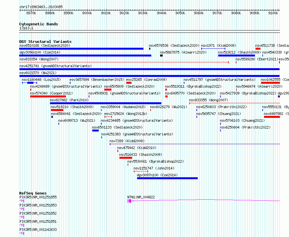The width and height of the screenshot is (289, 237).
Task: Select dgv3096n100 (Coe2014) variant label
Action: (40, 52)
